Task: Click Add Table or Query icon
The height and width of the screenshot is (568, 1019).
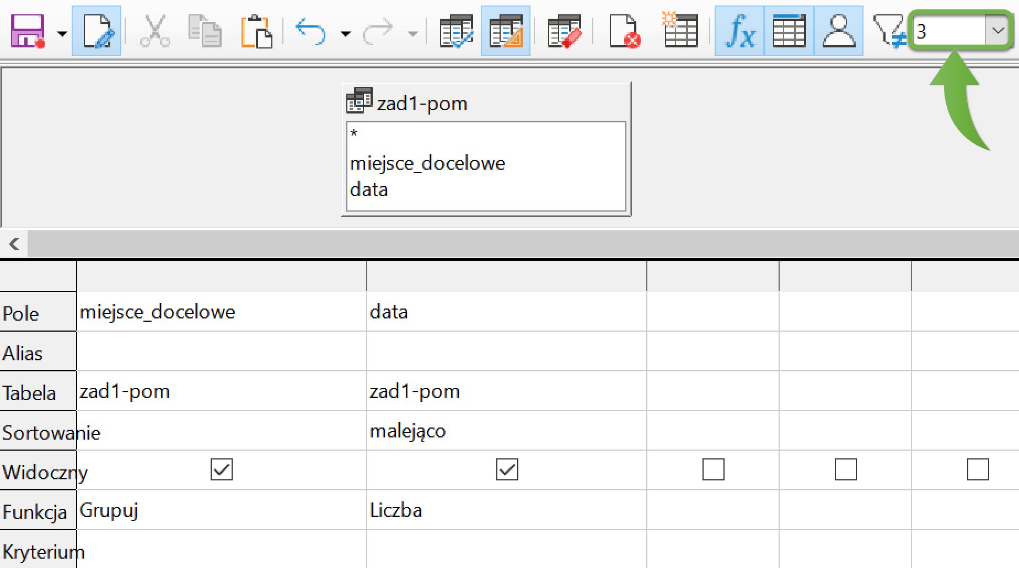Action: tap(680, 31)
